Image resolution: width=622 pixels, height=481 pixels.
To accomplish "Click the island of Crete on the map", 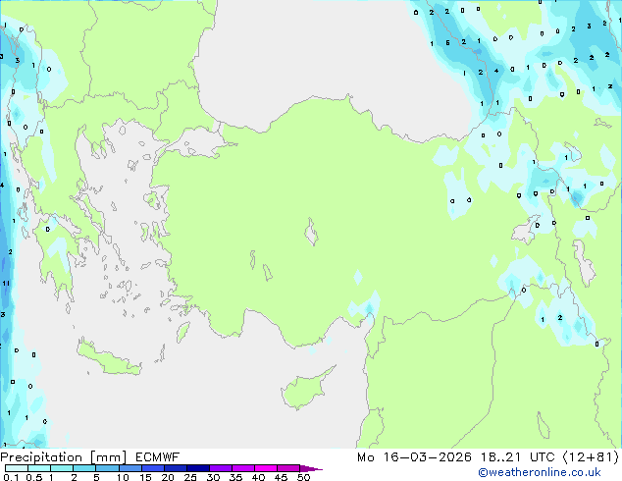I will [109, 358].
